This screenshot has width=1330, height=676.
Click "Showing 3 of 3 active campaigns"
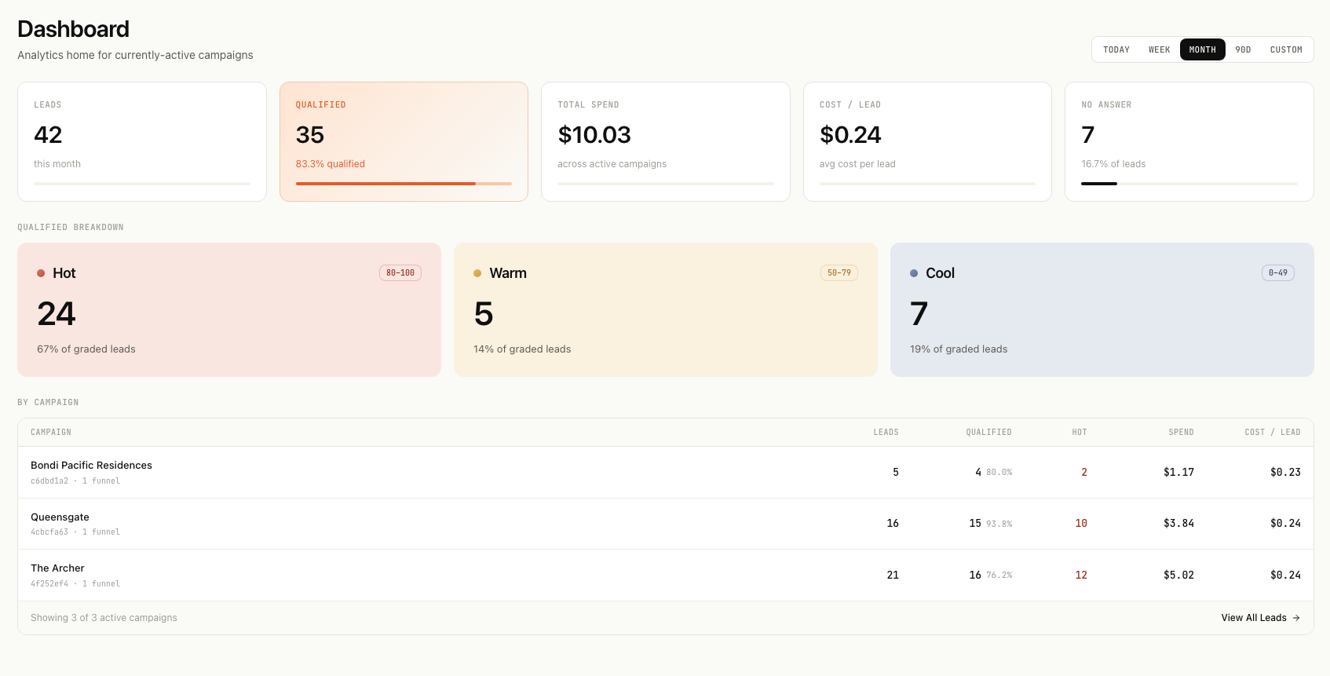[104, 618]
